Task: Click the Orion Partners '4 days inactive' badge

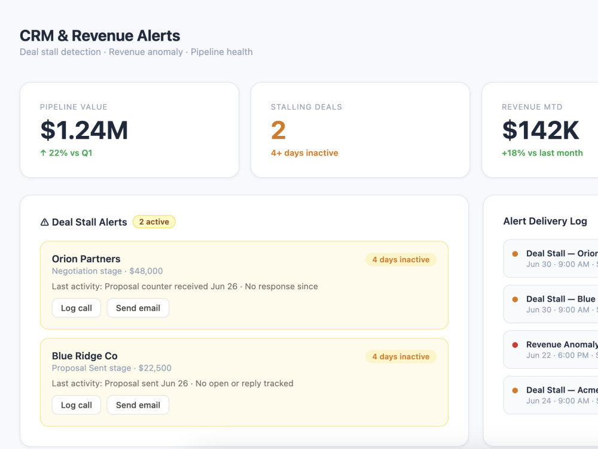Action: [401, 260]
